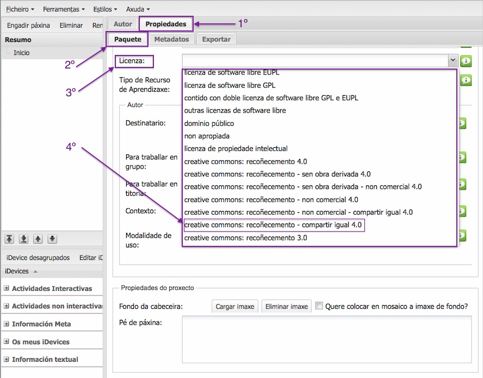Expand the Información Meta category
483x378 pixels.
[x=7, y=324]
